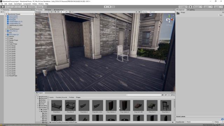Open the Inspector header settings icon

coord(223,13)
